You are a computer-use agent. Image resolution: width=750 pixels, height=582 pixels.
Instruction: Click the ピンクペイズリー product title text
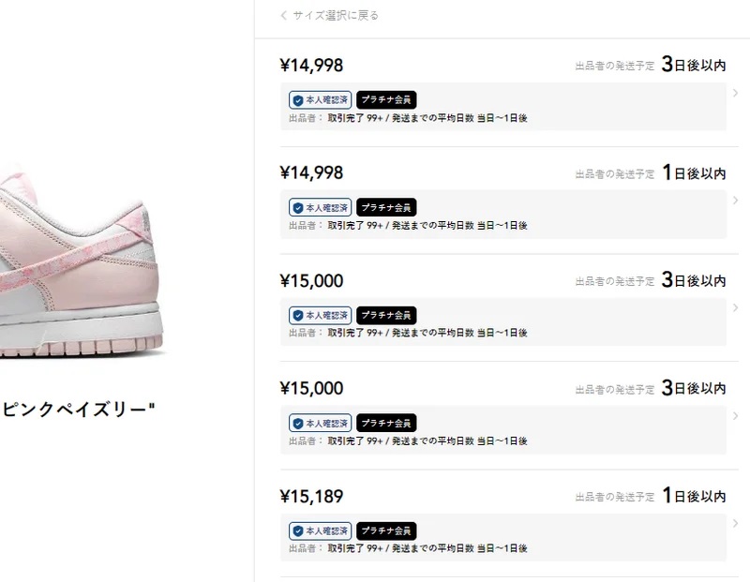click(77, 410)
